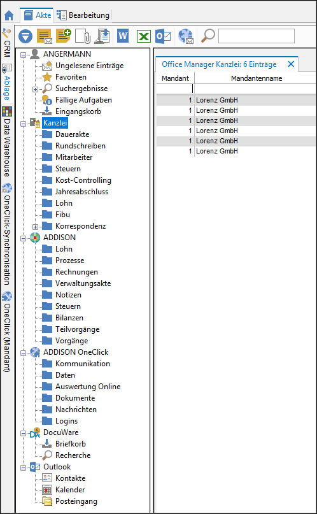This screenshot has width=317, height=514.
Task: Open the Dauerakte folder
Action: (73, 134)
